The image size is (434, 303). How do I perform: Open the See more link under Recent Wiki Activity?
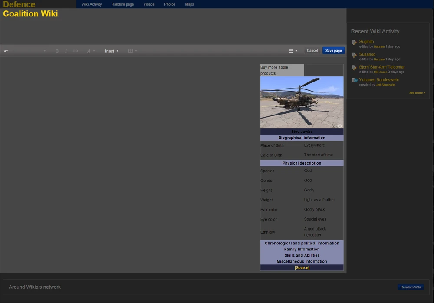coord(417,92)
